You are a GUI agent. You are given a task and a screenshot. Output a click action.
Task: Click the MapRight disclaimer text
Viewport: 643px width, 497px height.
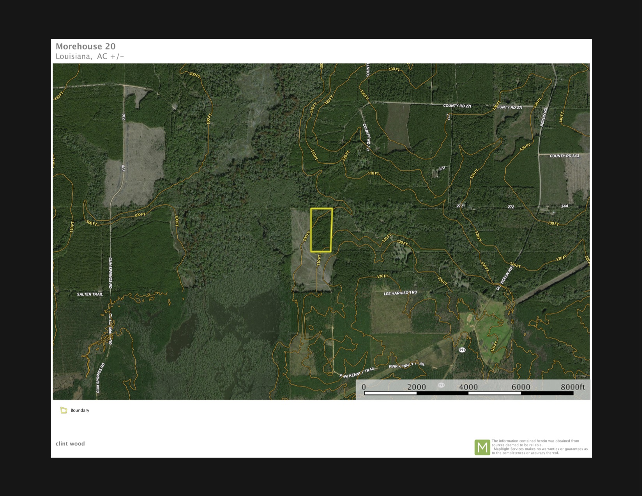click(x=539, y=447)
